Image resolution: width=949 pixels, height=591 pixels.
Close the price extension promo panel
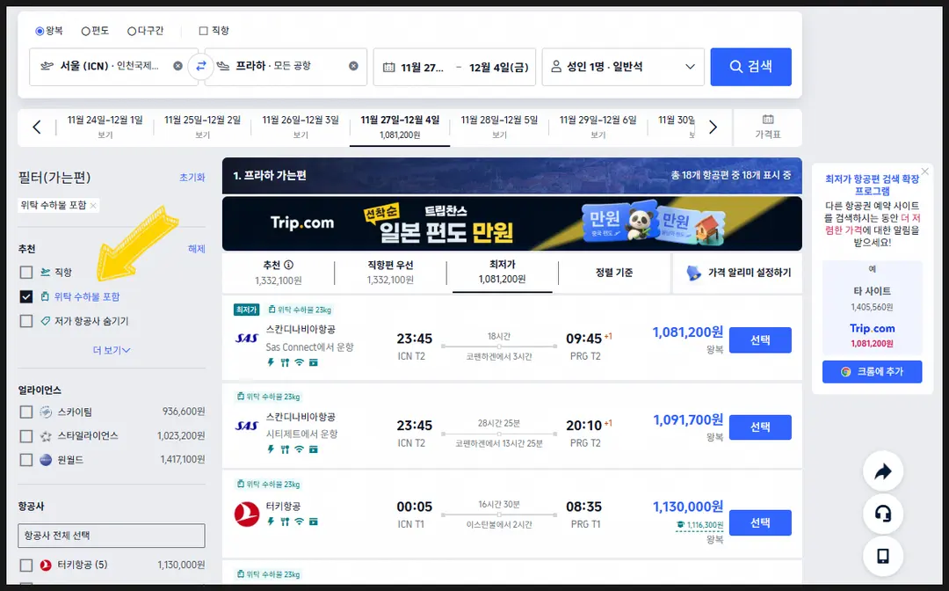point(924,171)
